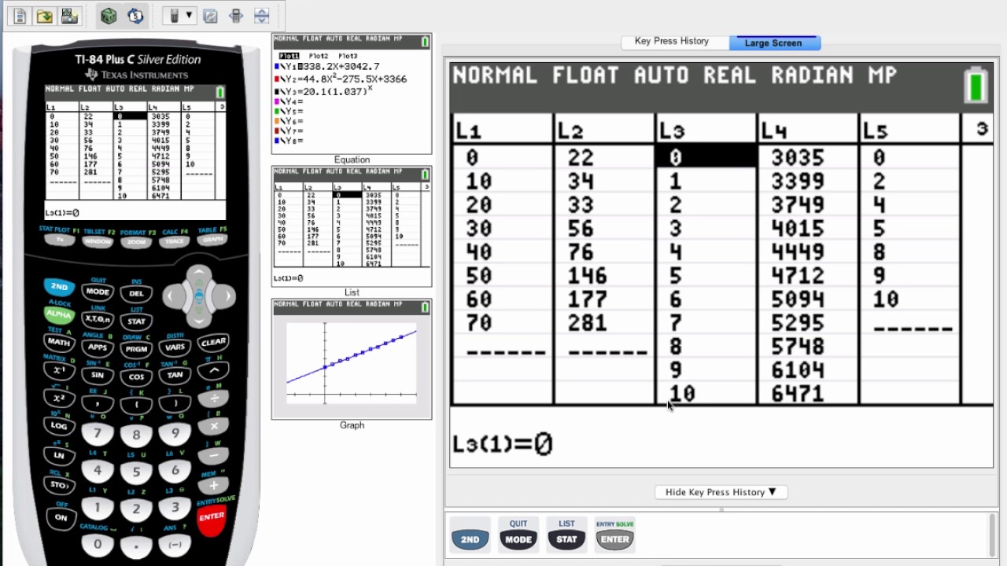This screenshot has width=1007, height=566.
Task: Open the calculator model dropdown arrow
Action: 188,16
